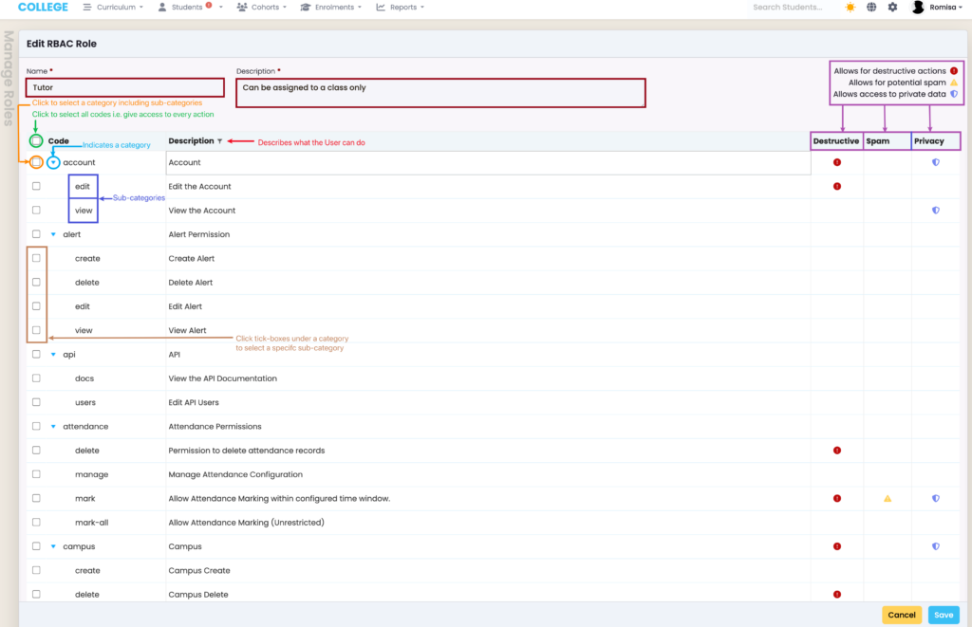Collapse the attendance category arrow

pos(53,427)
